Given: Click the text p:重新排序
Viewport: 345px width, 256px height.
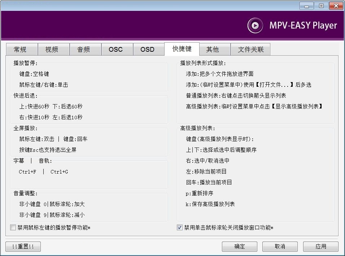Looking at the screenshot, I should [199, 193].
